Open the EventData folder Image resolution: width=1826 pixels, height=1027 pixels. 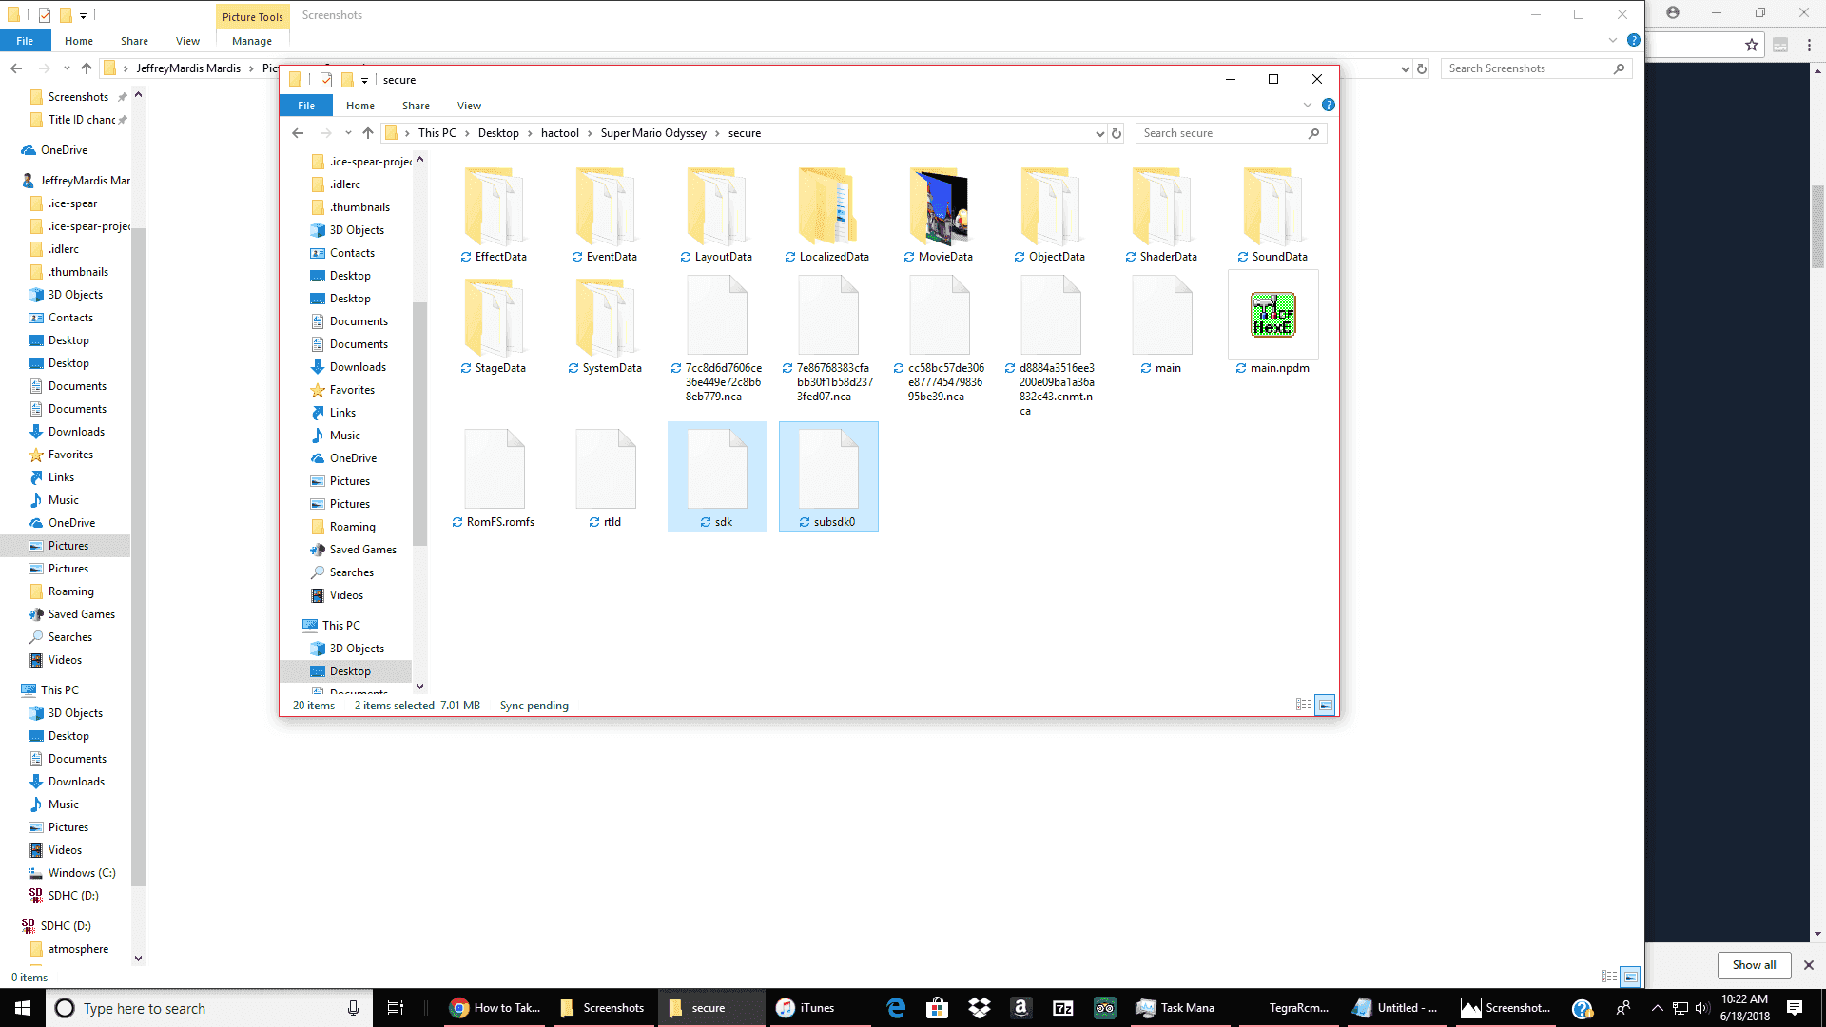[605, 215]
